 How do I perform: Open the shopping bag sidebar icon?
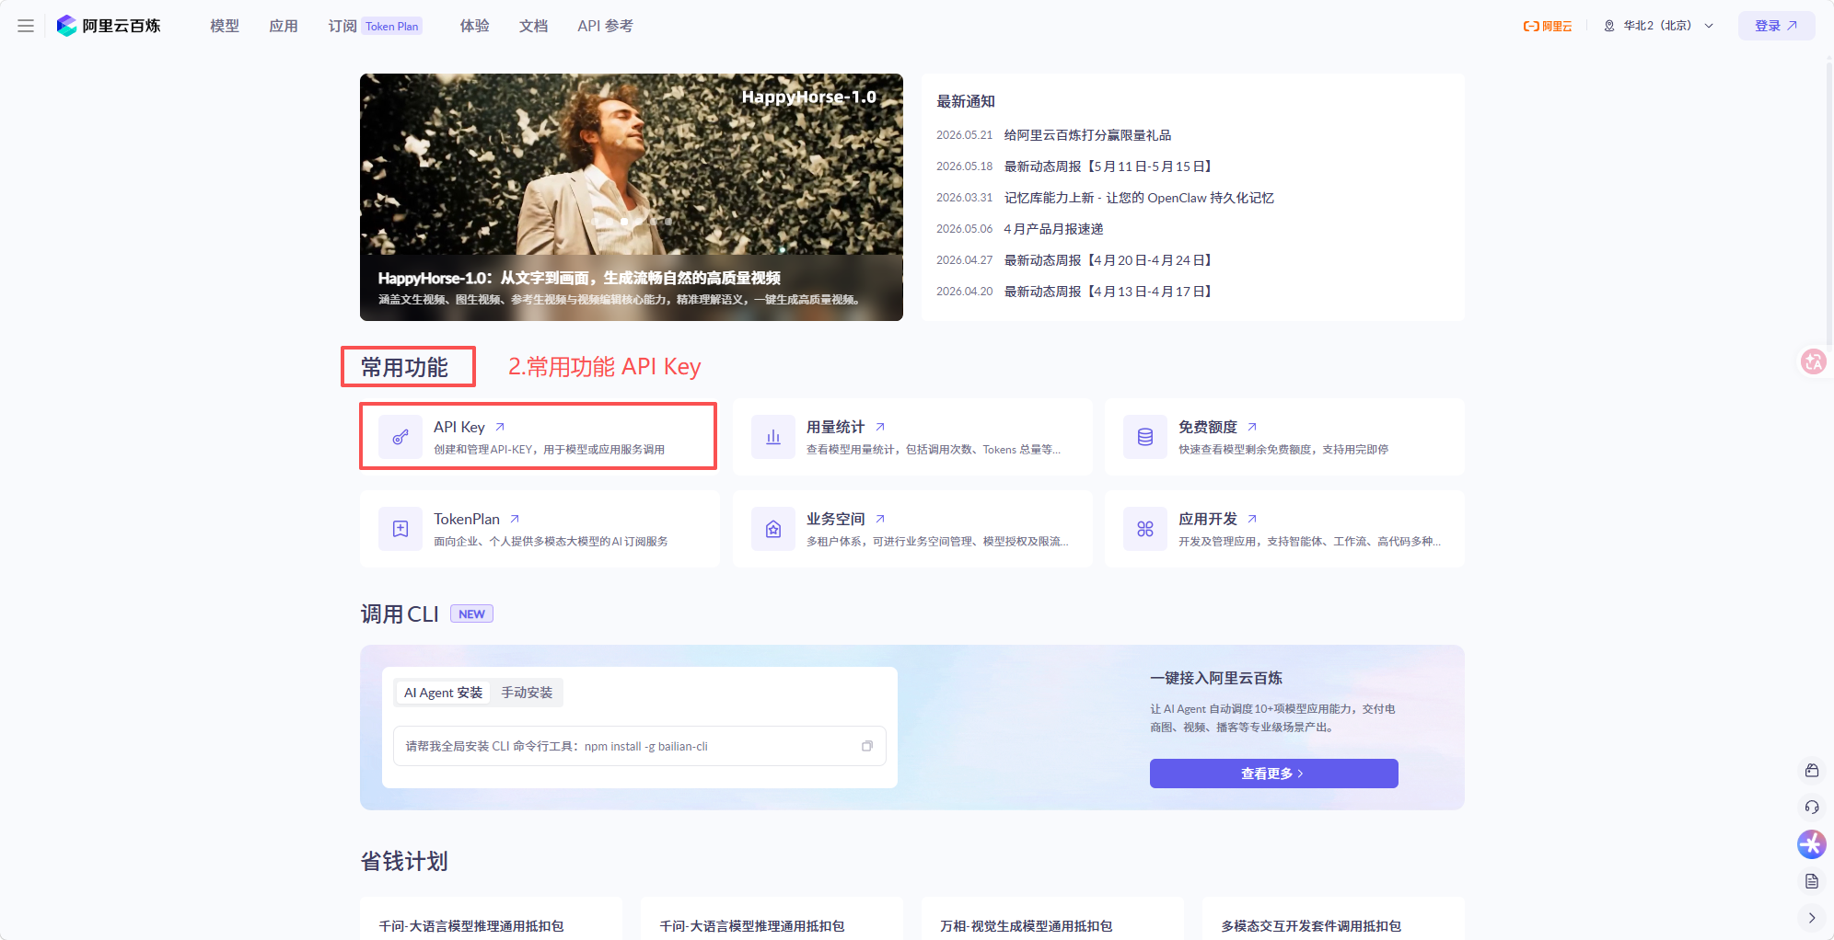coord(1812,771)
